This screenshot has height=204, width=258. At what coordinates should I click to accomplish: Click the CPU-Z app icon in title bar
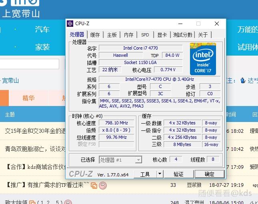tap(70, 24)
